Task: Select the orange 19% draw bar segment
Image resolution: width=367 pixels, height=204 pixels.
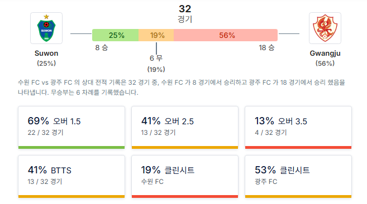Action: [x=156, y=35]
